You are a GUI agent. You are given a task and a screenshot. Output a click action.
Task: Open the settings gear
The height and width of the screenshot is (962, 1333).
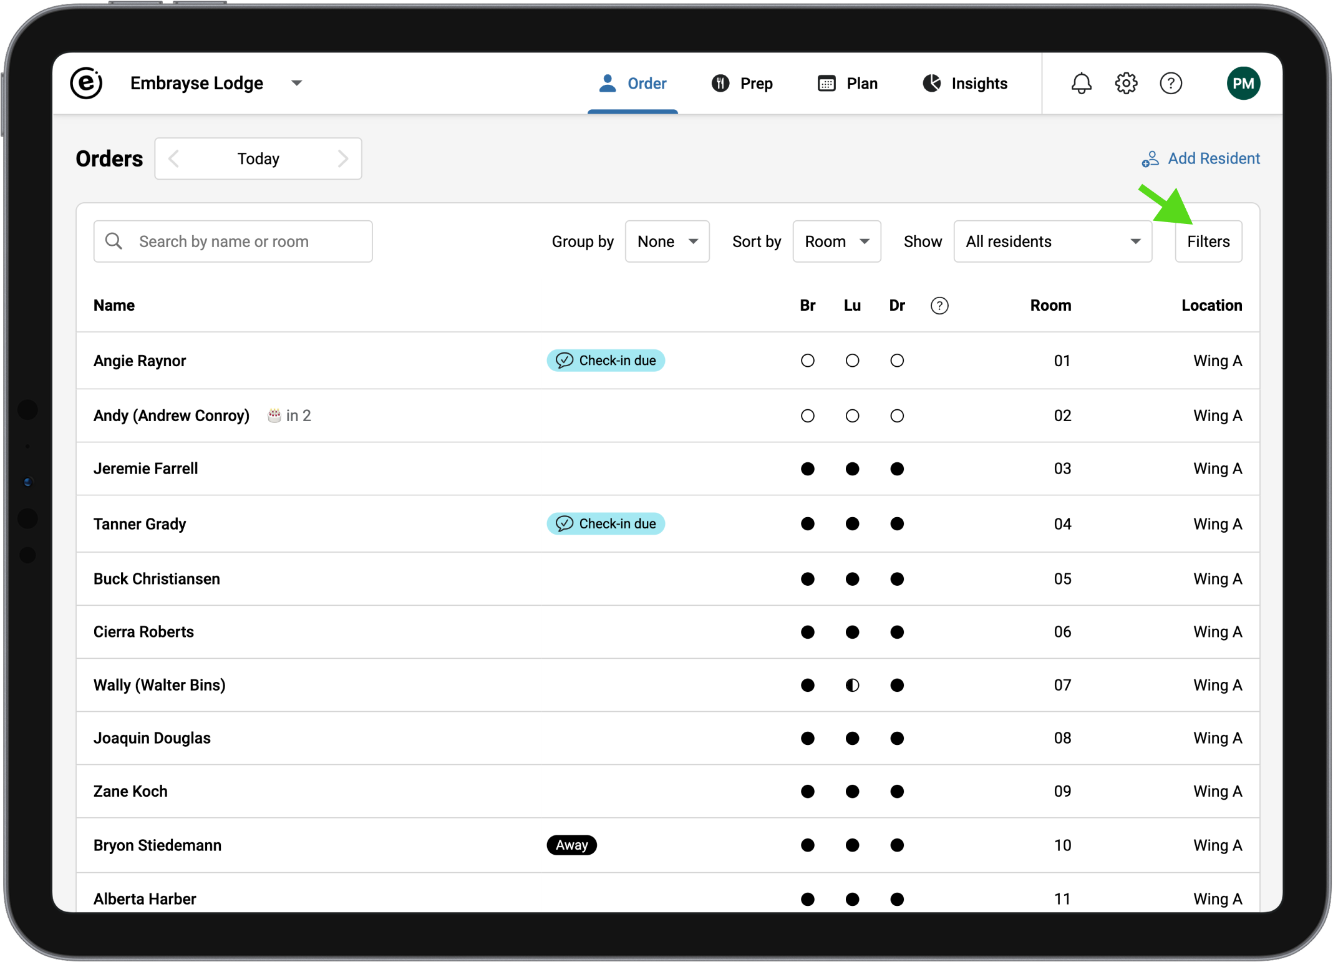click(x=1126, y=83)
